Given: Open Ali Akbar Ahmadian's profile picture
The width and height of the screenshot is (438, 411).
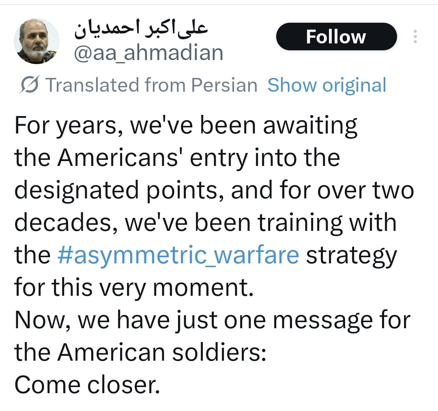Looking at the screenshot, I should click(x=37, y=41).
